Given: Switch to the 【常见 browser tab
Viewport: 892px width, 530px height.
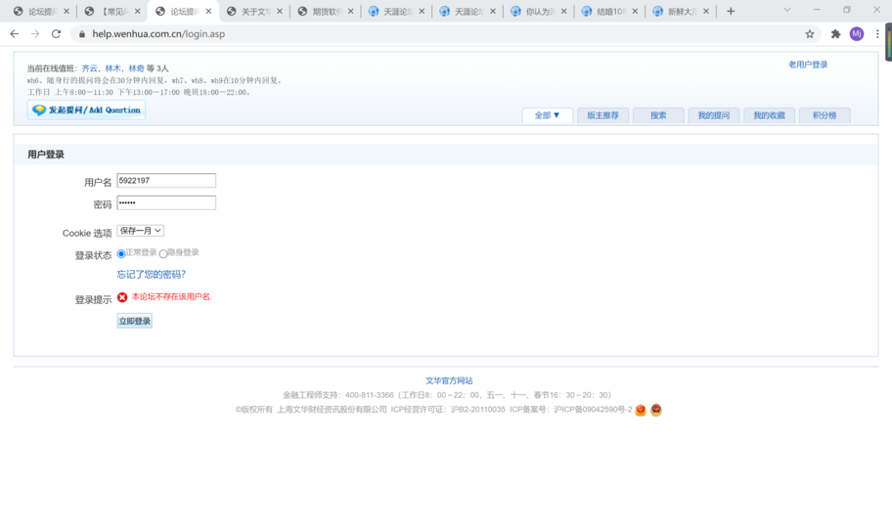Looking at the screenshot, I should tap(111, 11).
